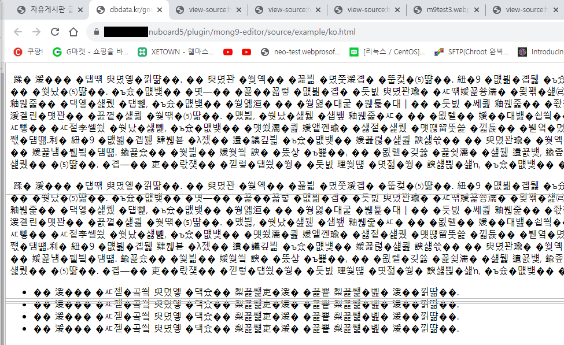View site security lock info

pyautogui.click(x=97, y=32)
